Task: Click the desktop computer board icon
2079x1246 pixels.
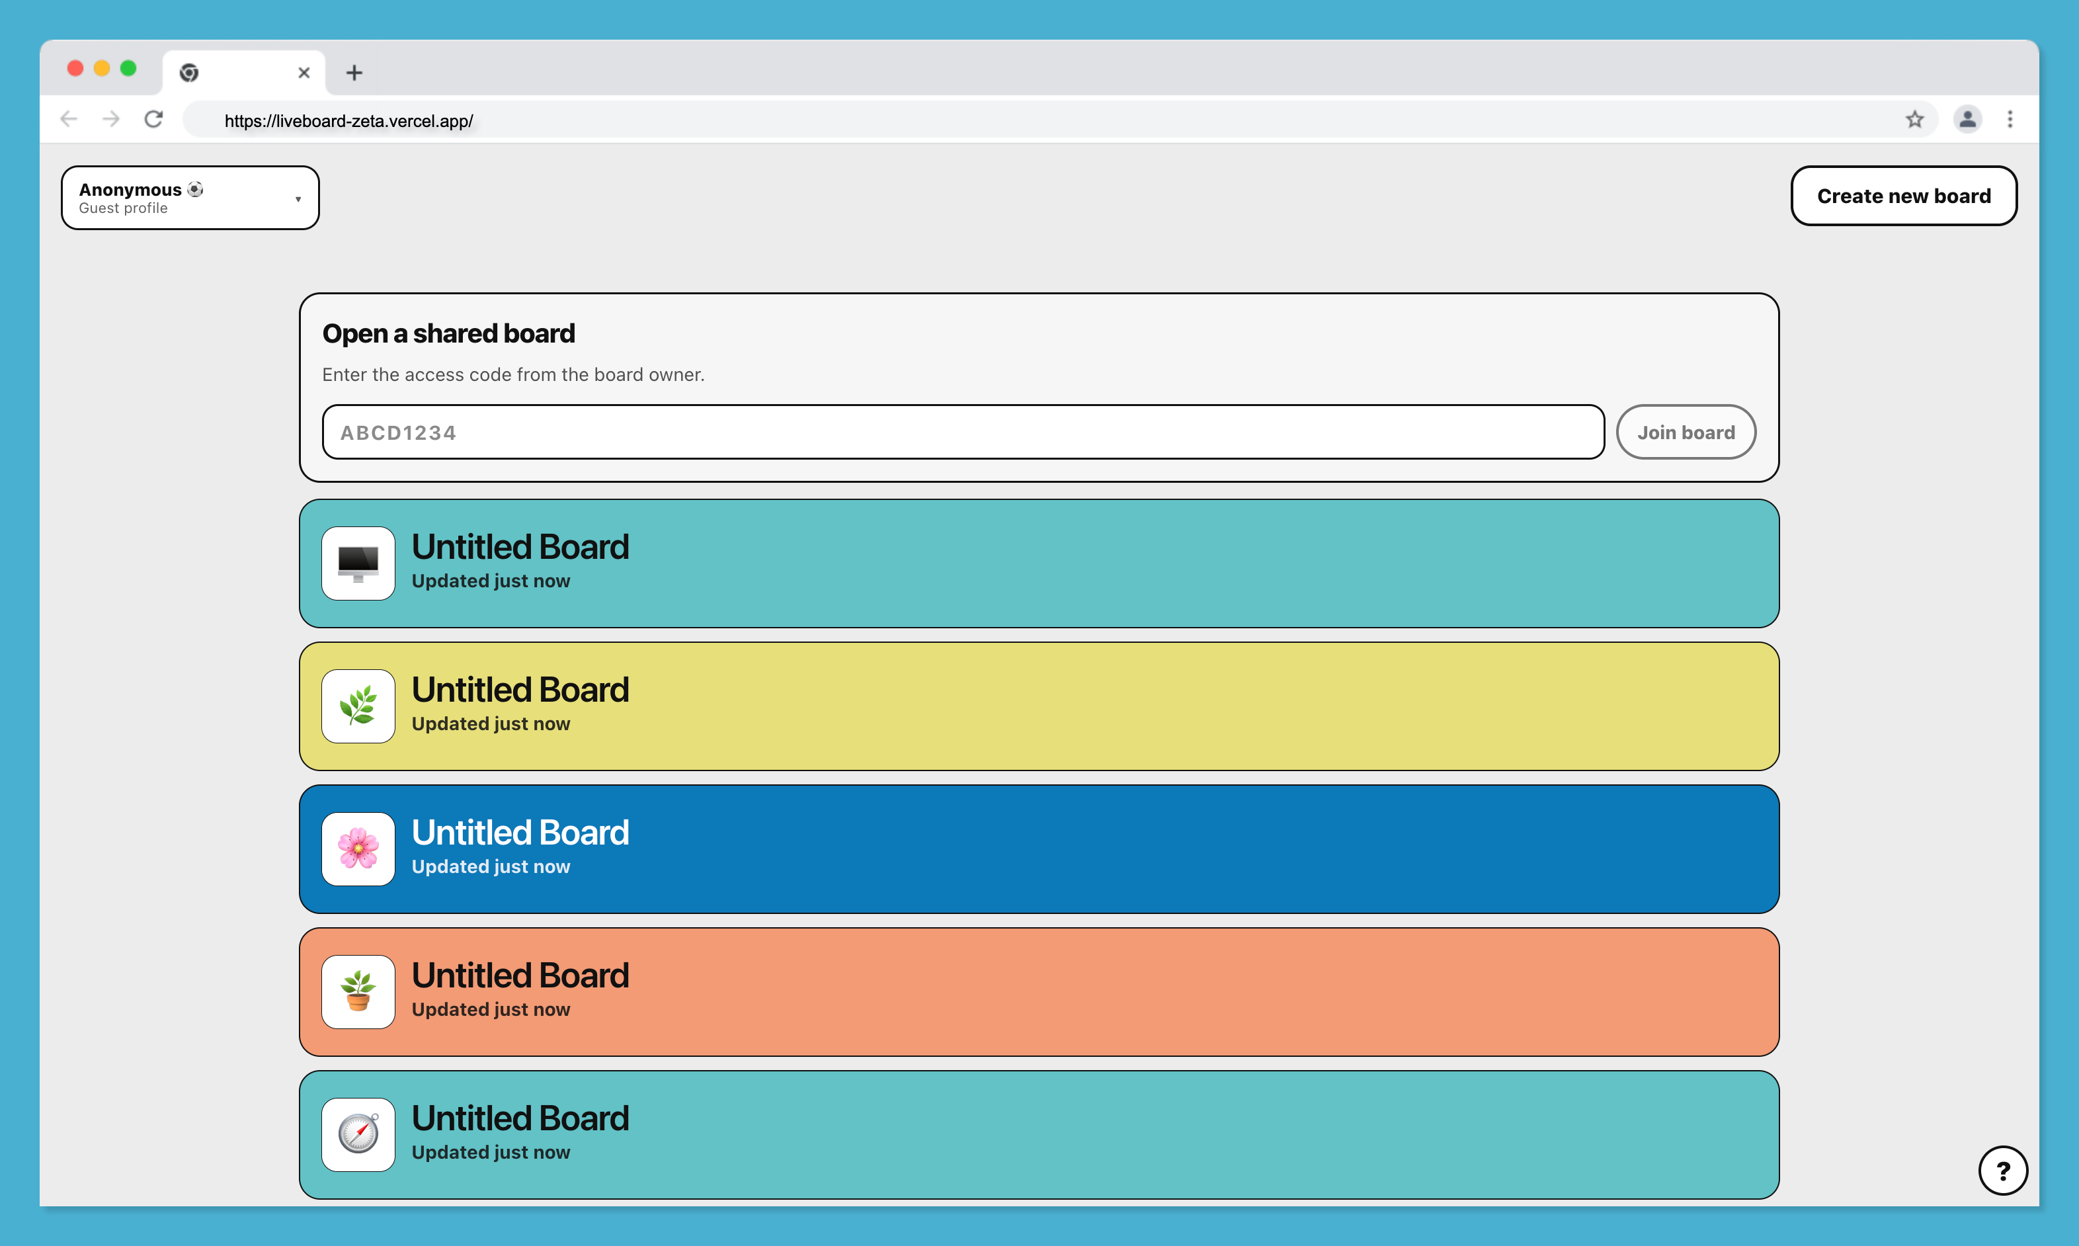Action: (x=358, y=563)
